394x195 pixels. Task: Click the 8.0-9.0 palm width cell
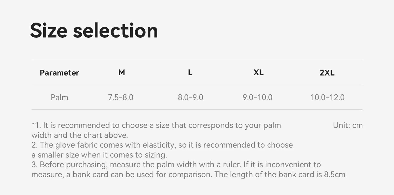pyautogui.click(x=190, y=97)
